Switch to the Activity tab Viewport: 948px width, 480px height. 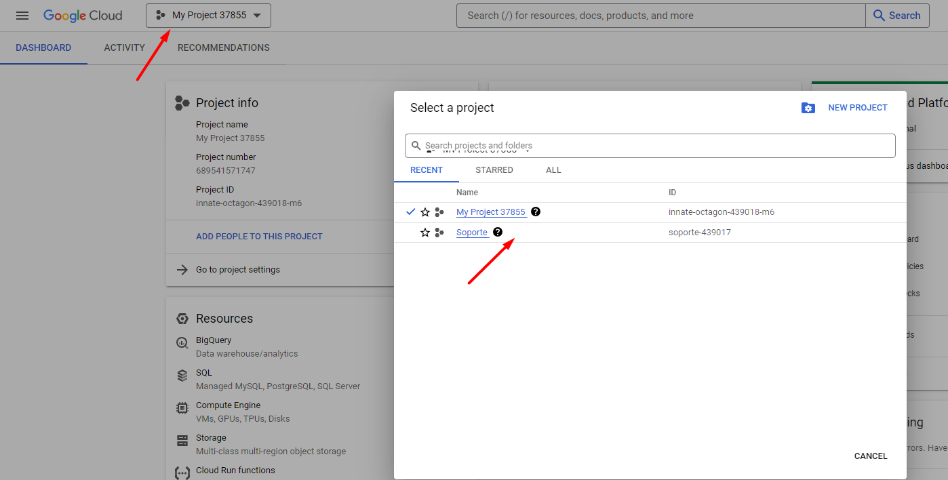[x=125, y=47]
